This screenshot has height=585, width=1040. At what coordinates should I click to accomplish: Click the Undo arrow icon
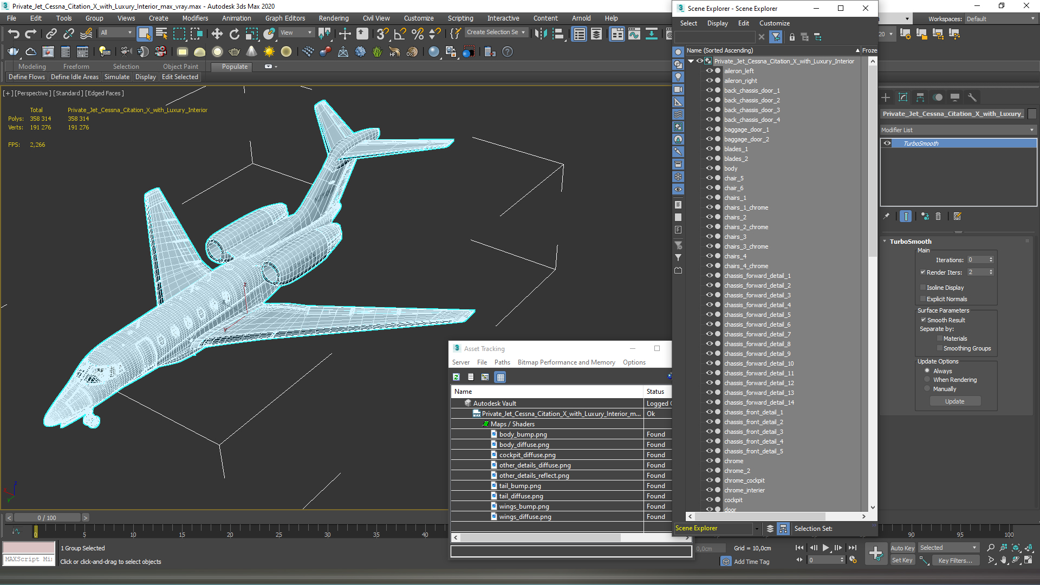coord(14,34)
